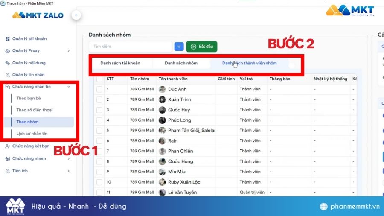384x216 pixels.
Task: Expand the Quản lý Proxy chevron
Action: pyautogui.click(x=69, y=51)
